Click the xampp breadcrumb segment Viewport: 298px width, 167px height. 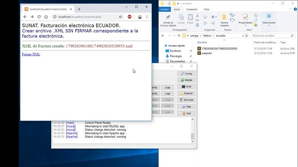coord(194,36)
